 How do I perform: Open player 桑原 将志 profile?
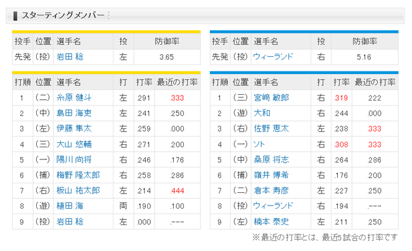[271, 159]
